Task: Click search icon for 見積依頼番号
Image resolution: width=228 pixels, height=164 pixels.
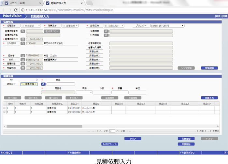Action: point(23,31)
